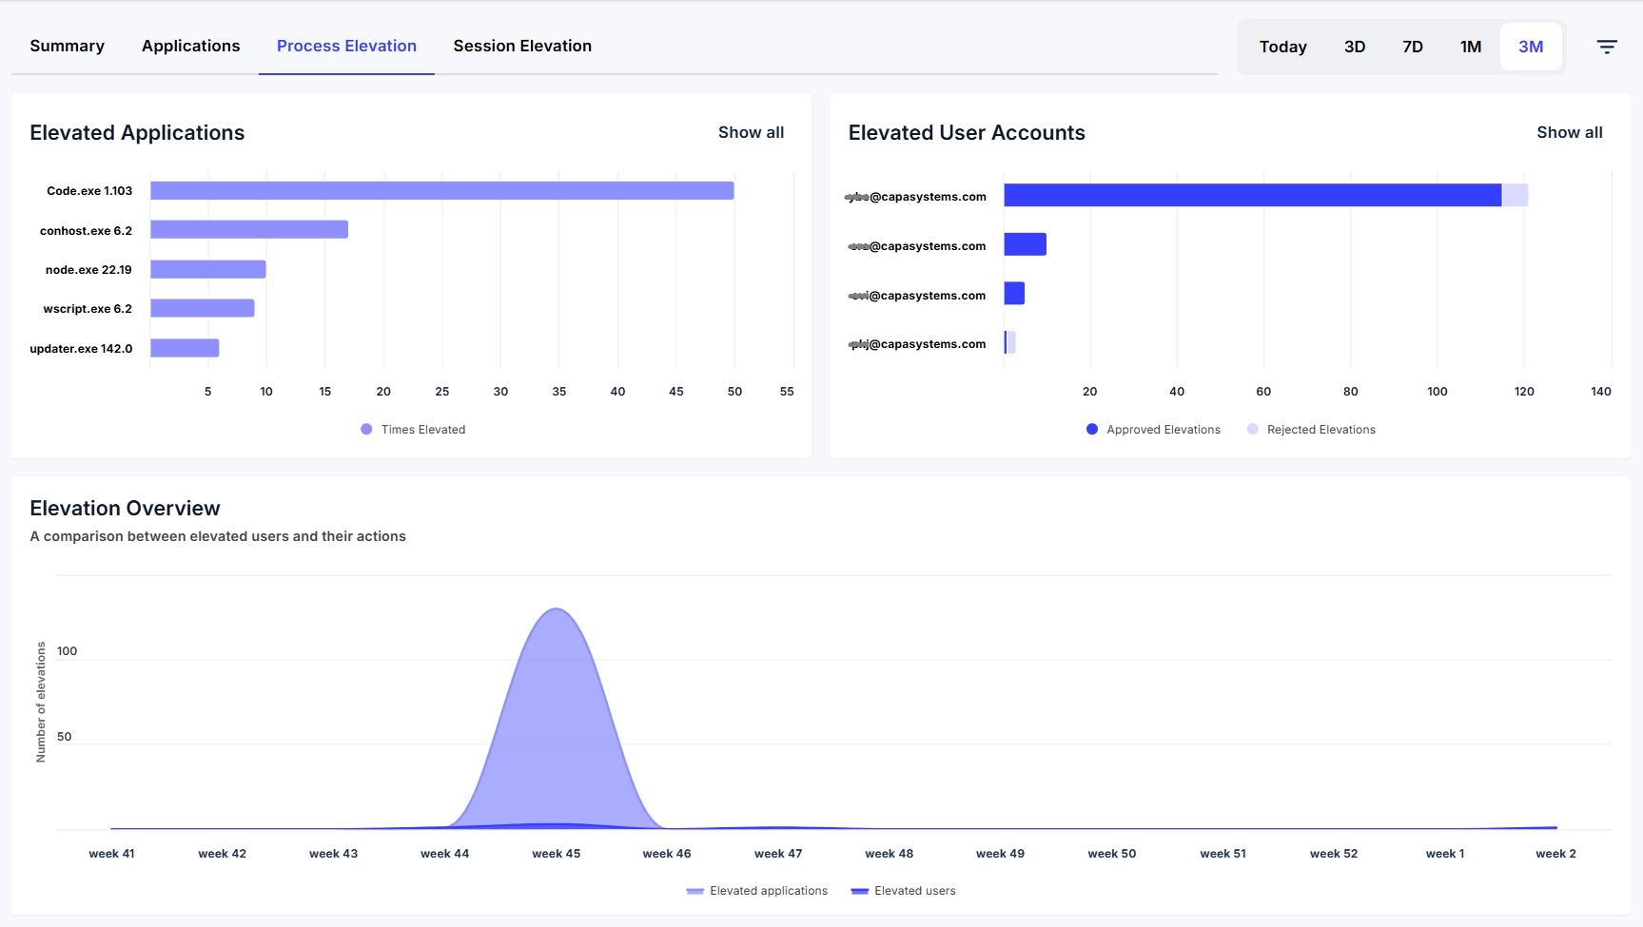Choose the 3D time range
Viewport: 1643px width, 927px height.
click(1355, 47)
